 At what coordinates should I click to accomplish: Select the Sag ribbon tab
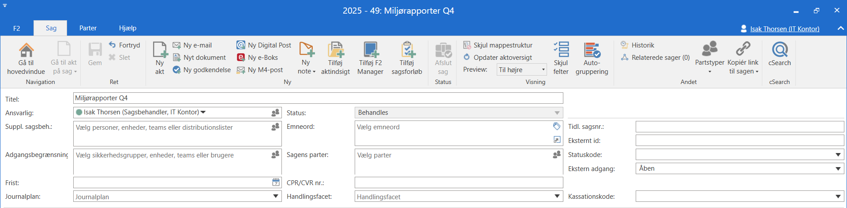[51, 28]
